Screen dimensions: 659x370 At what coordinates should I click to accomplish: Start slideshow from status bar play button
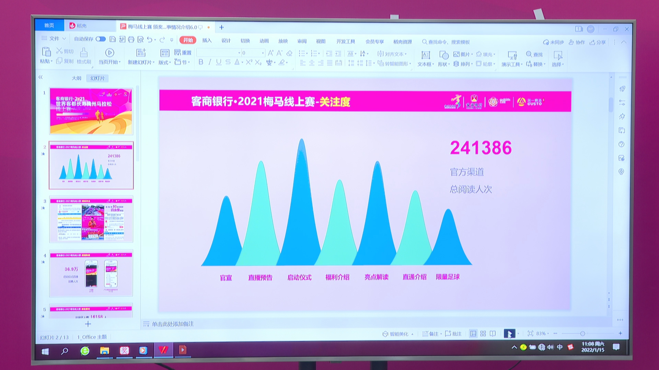pos(509,334)
